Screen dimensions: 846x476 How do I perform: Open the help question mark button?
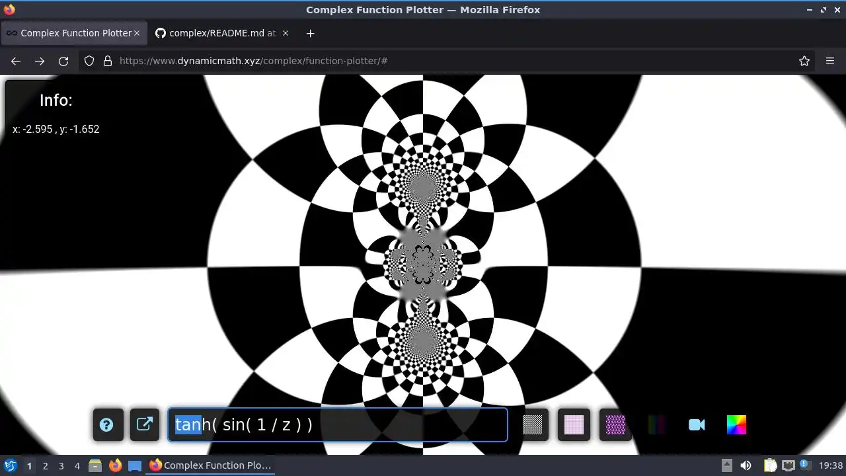[x=107, y=425]
